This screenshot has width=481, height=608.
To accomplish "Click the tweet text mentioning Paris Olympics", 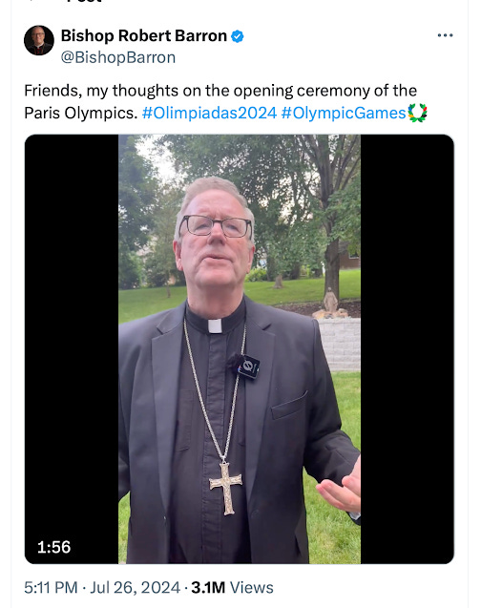I will tap(220, 101).
